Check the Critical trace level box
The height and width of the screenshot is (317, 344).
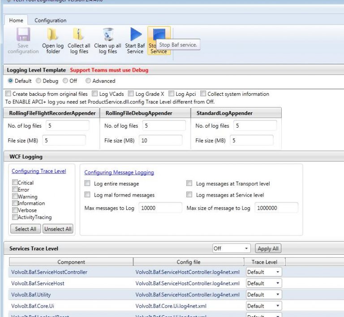pos(15,183)
